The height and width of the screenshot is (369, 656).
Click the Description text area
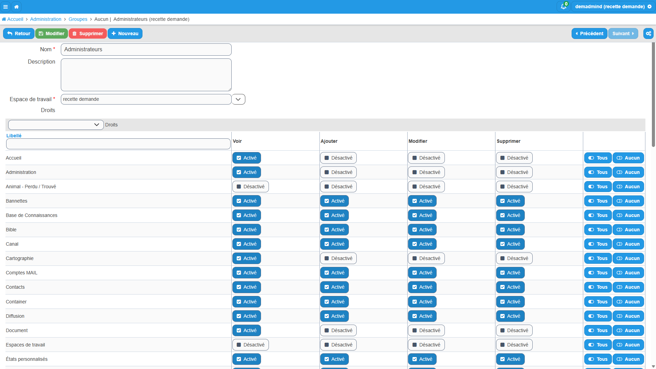tap(146, 75)
